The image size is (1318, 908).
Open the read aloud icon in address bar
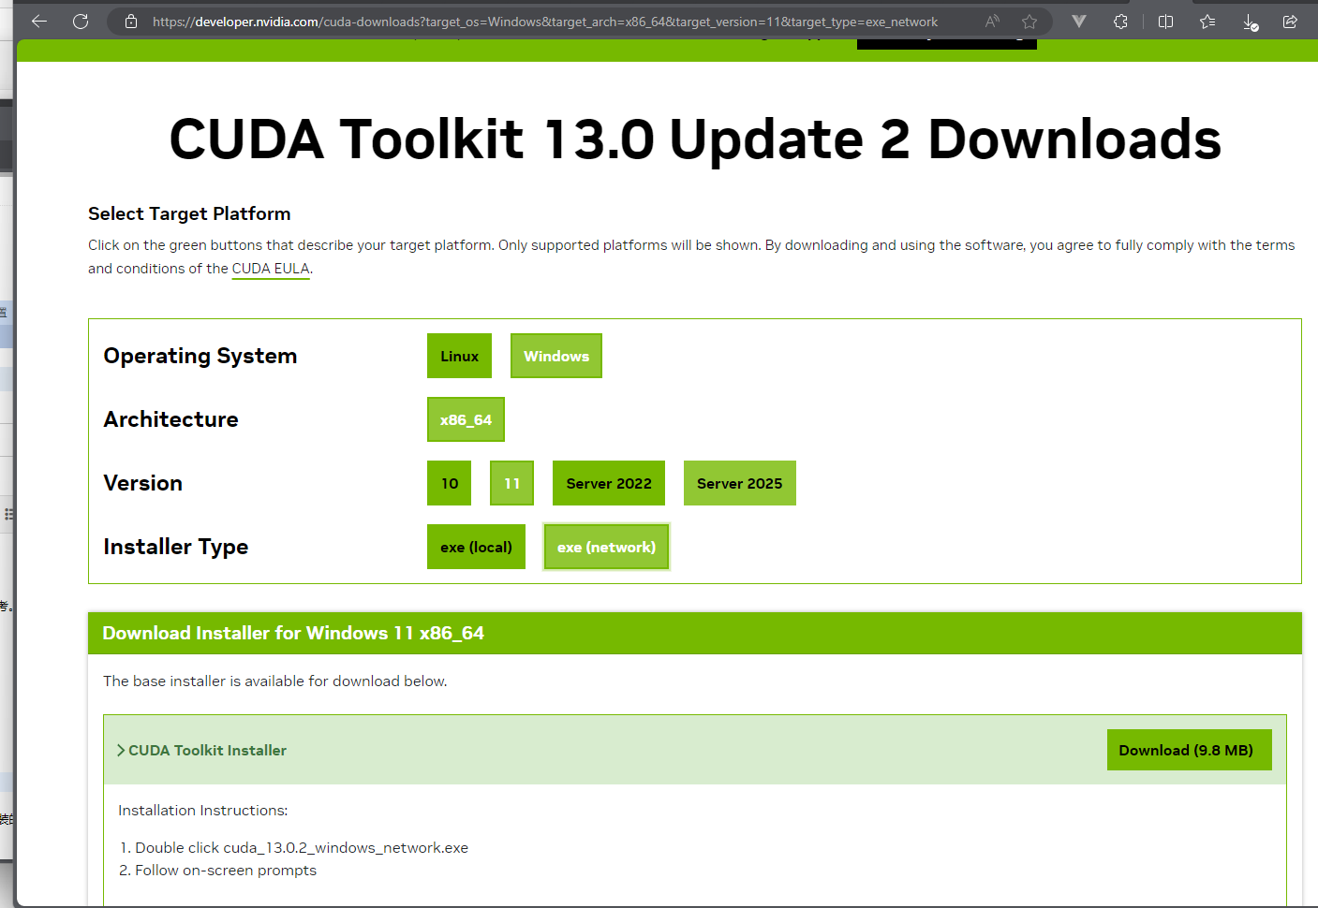click(x=992, y=21)
